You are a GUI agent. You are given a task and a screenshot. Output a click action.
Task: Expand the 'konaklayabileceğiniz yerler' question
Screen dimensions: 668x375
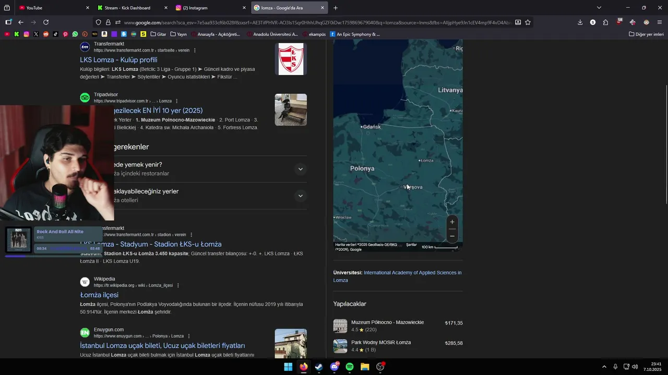[x=300, y=196]
